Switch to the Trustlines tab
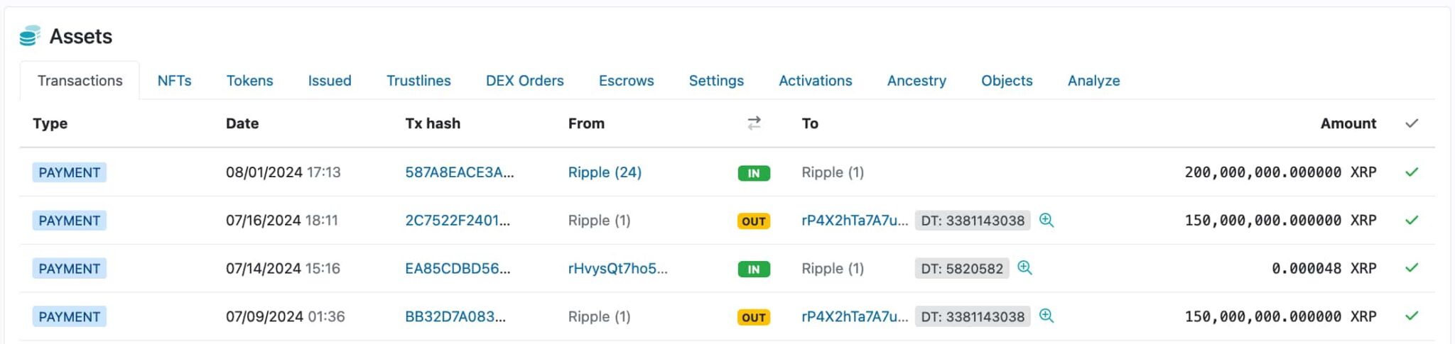This screenshot has width=1455, height=344. click(x=418, y=81)
